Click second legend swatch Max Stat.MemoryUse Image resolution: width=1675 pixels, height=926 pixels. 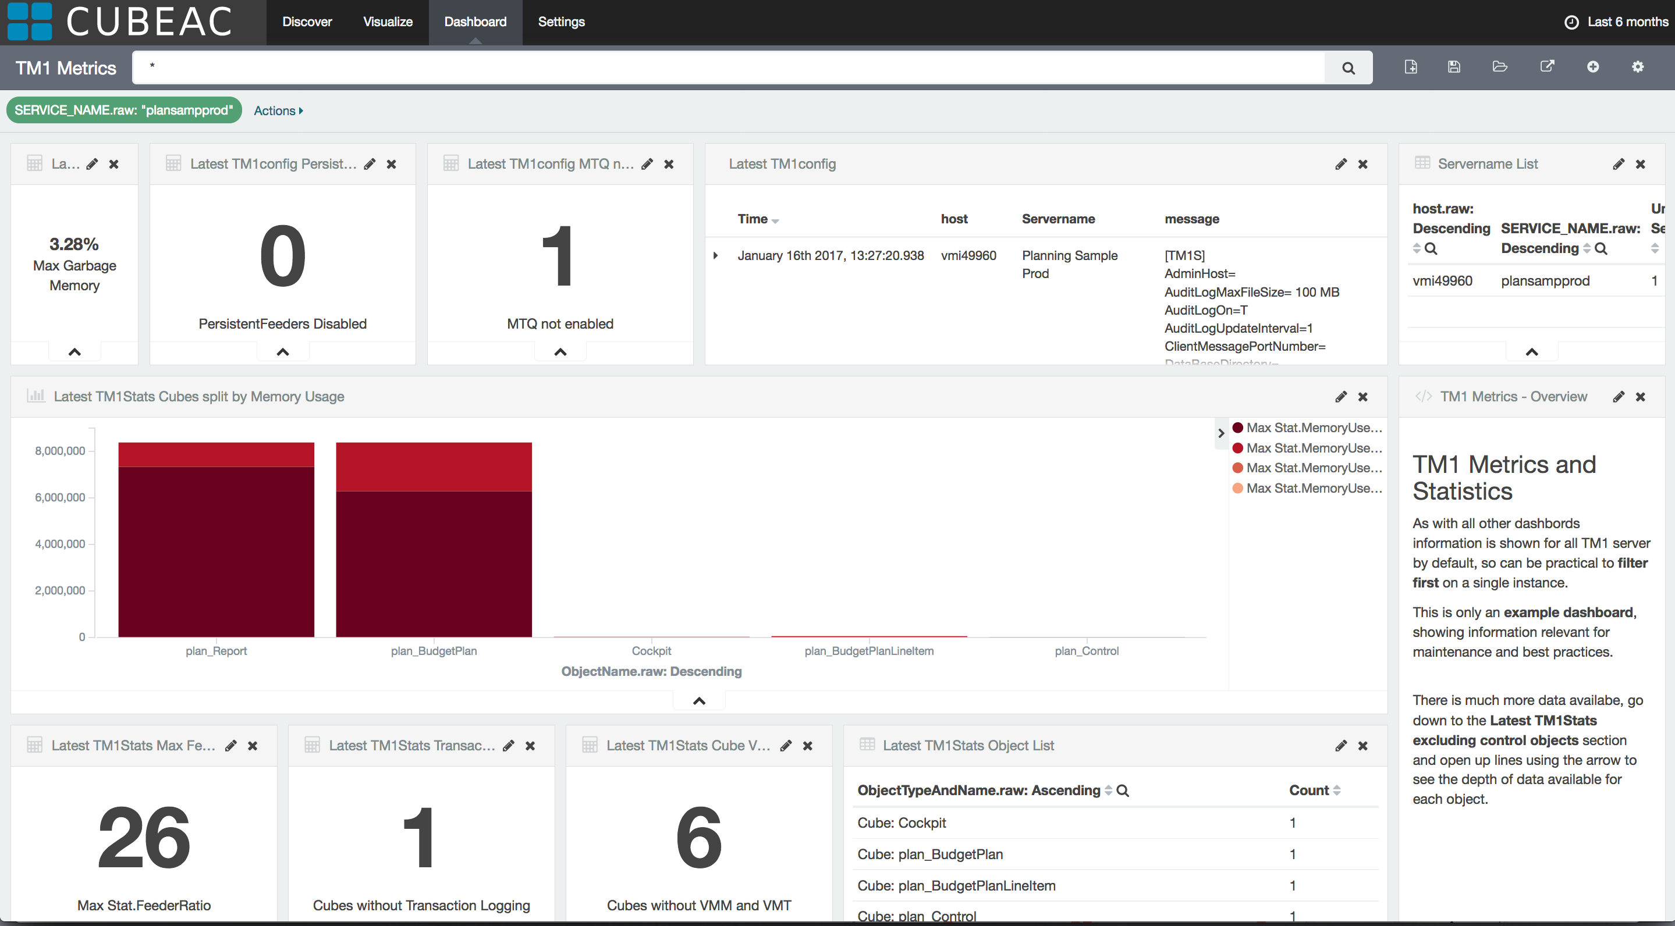tap(1238, 448)
